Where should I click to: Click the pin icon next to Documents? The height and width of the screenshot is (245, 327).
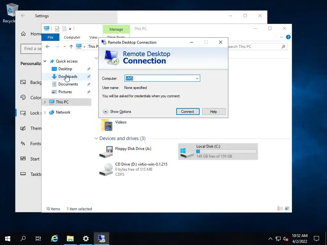(x=89, y=84)
